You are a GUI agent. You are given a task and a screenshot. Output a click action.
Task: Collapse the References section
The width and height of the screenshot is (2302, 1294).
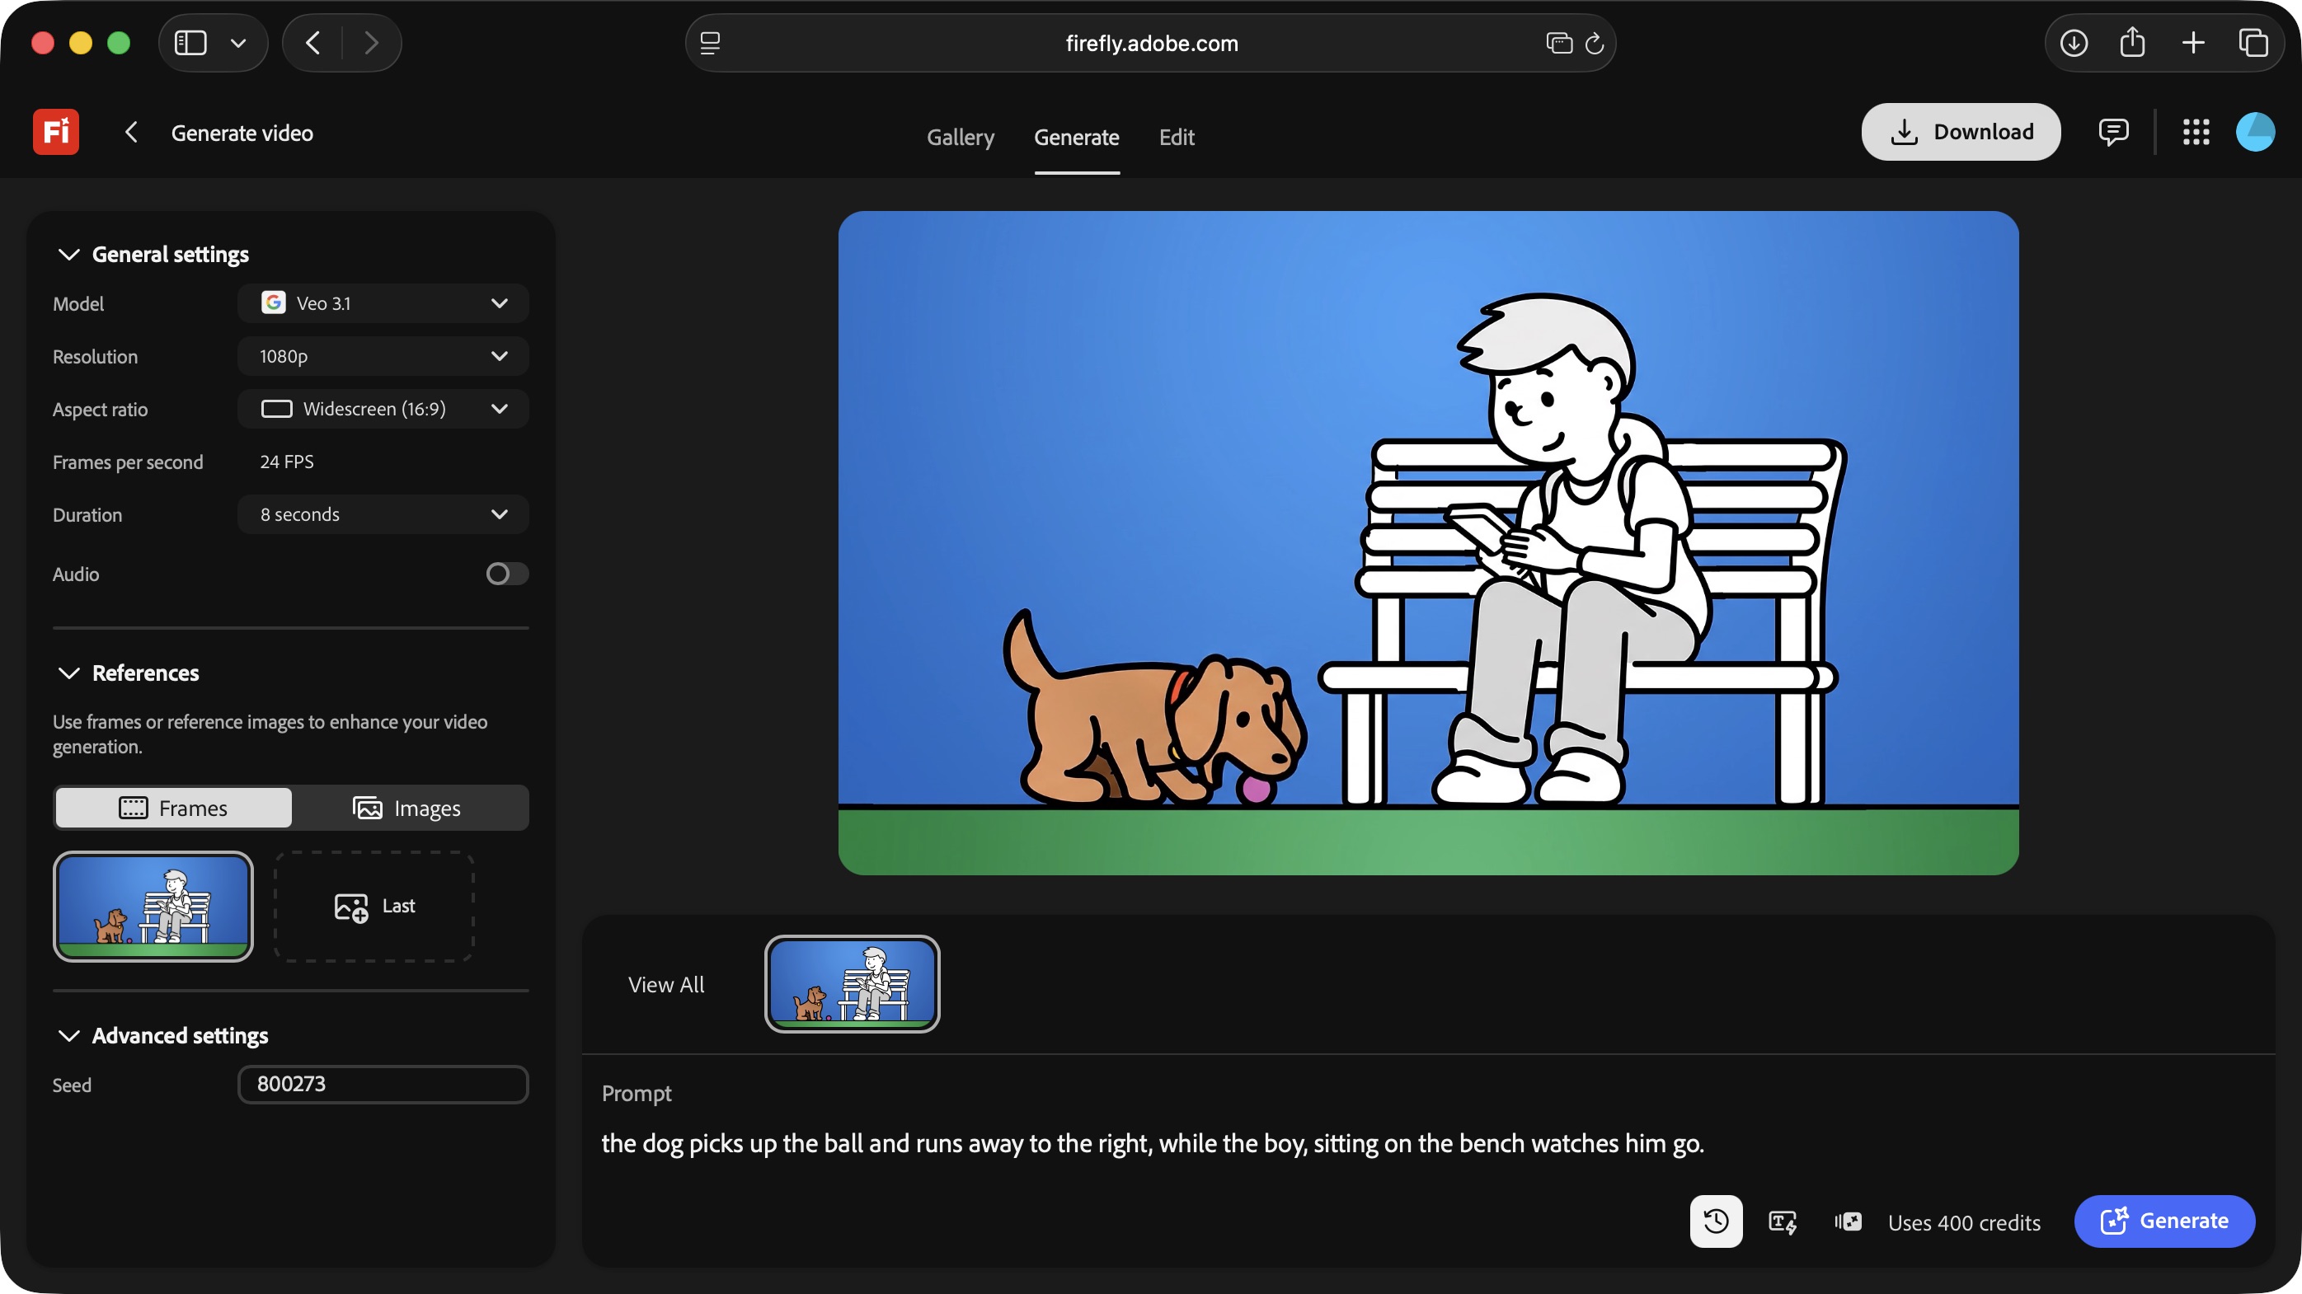pos(68,673)
